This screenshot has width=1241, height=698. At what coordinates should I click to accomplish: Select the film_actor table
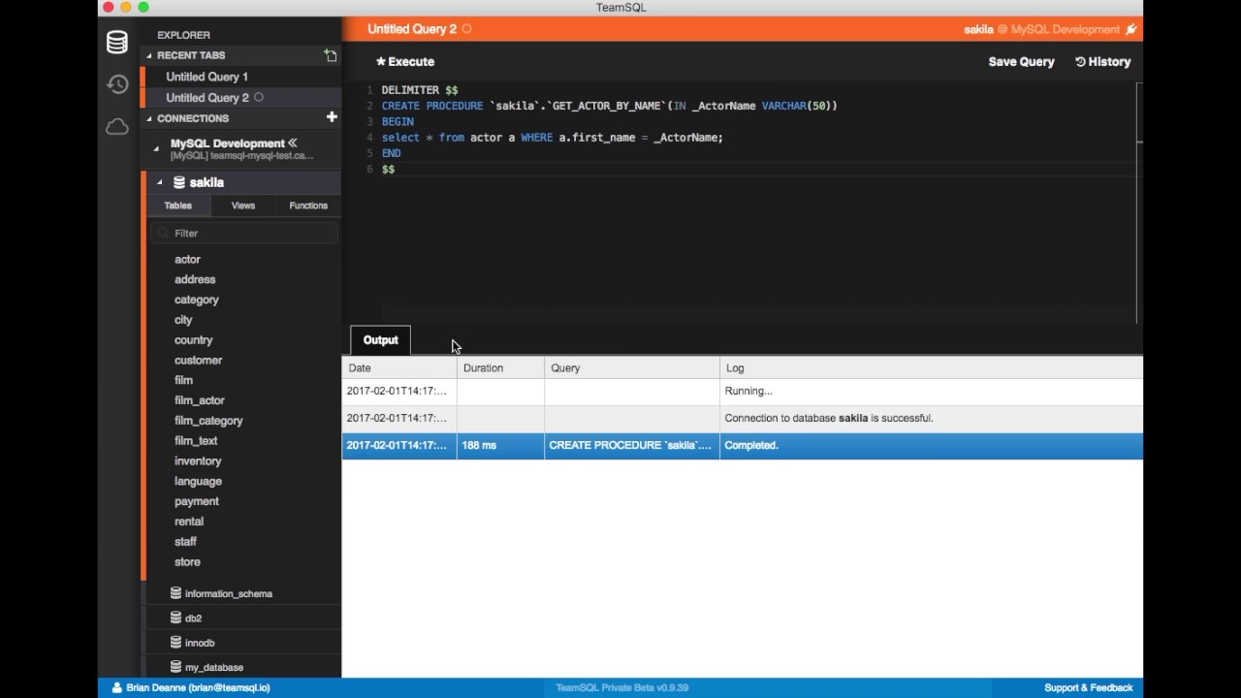(x=200, y=400)
